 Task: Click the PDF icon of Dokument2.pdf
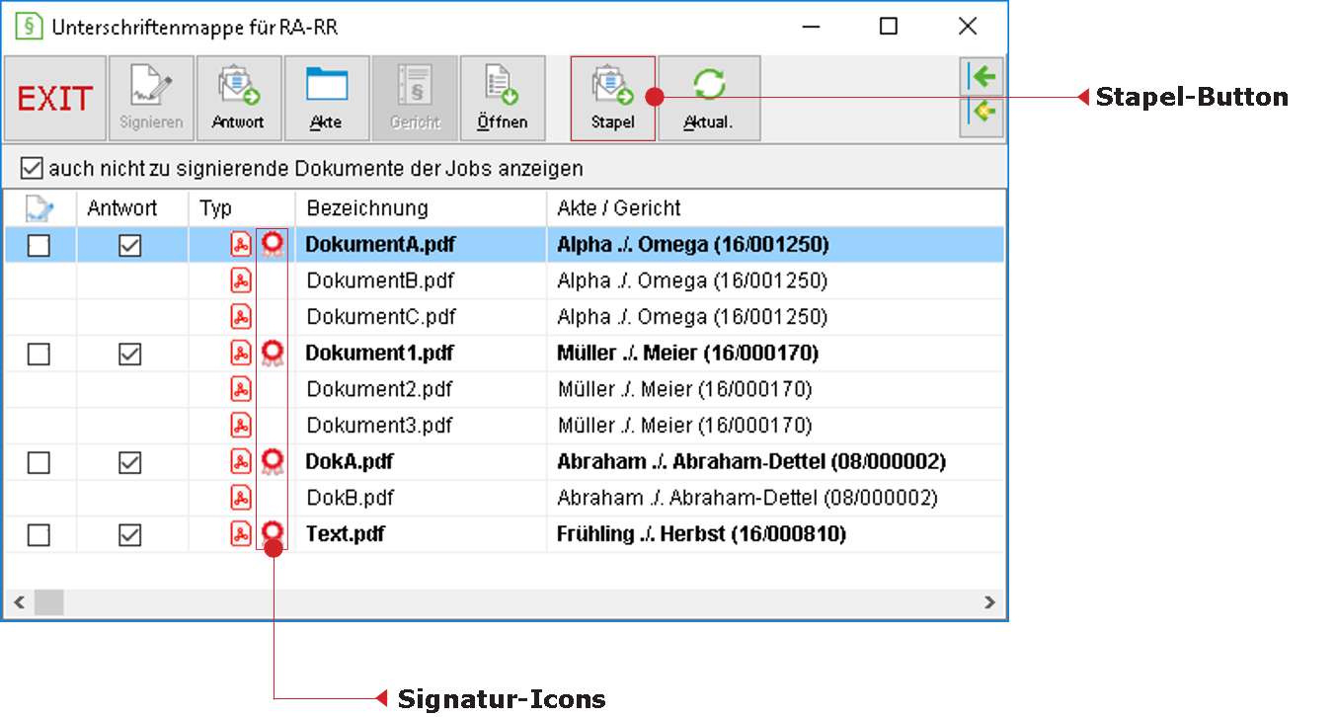coord(241,389)
